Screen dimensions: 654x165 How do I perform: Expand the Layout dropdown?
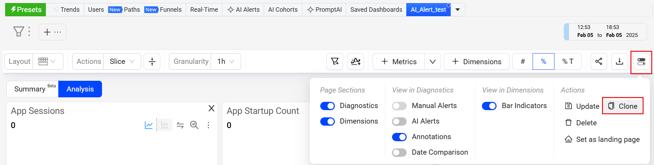click(48, 61)
